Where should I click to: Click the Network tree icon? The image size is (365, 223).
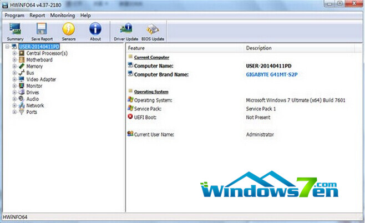tap(22, 105)
